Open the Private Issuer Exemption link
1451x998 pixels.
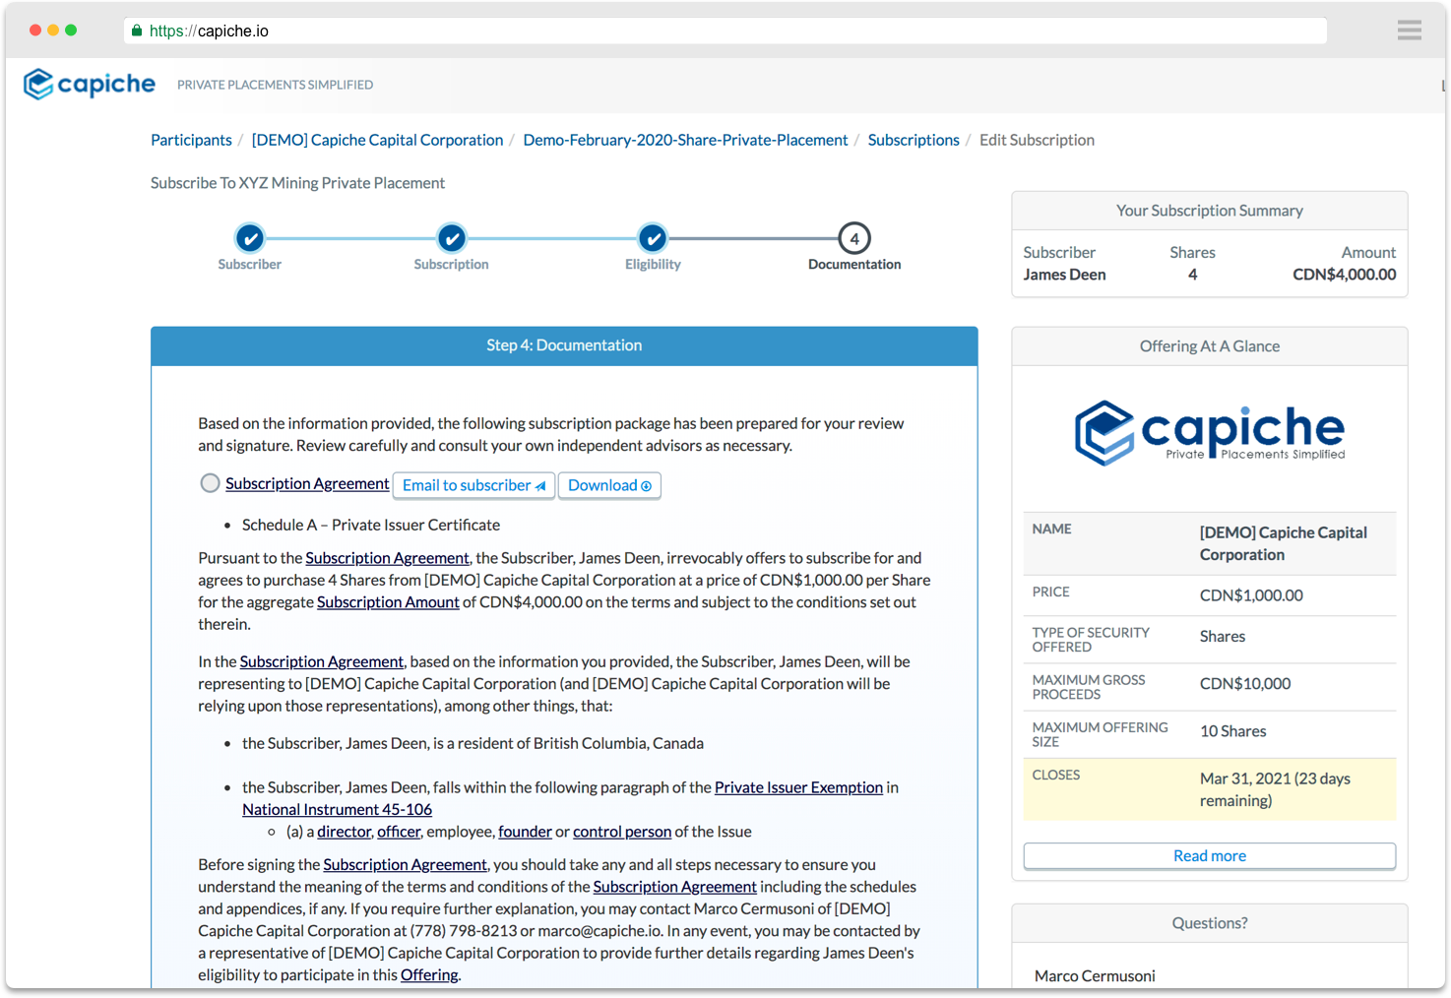[x=798, y=787]
